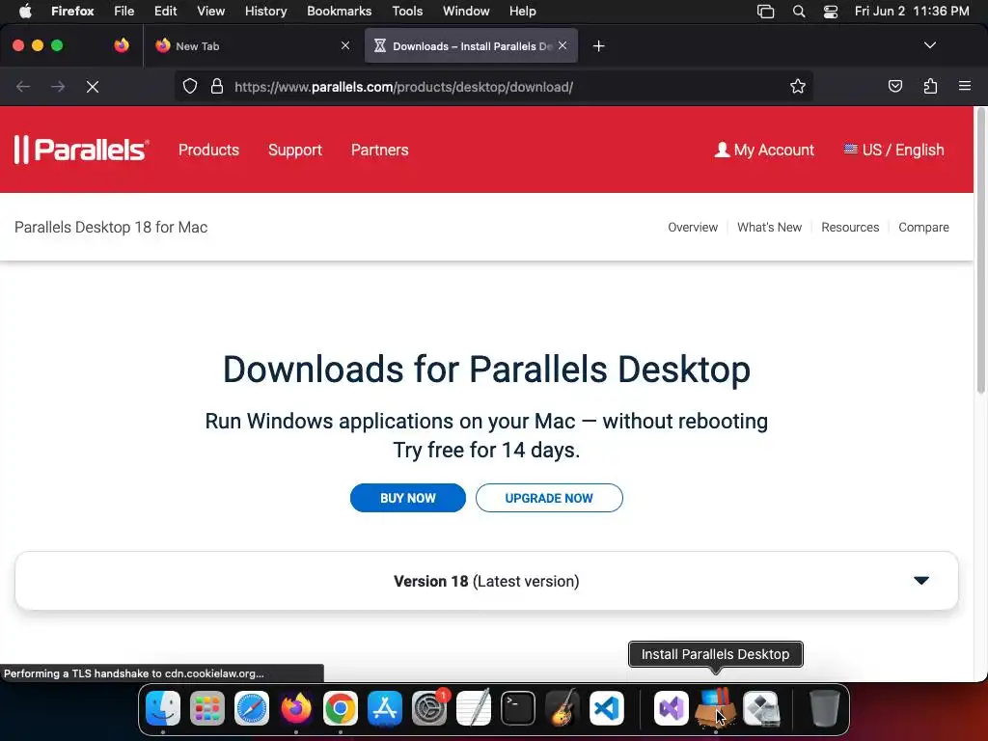Open the Firefox hamburger application menu

pos(965,86)
